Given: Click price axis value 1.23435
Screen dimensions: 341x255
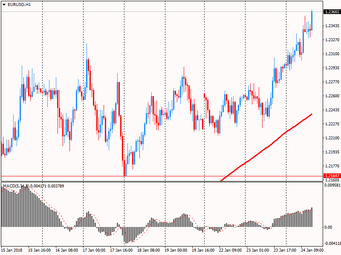Looking at the screenshot, I should pyautogui.click(x=332, y=26).
